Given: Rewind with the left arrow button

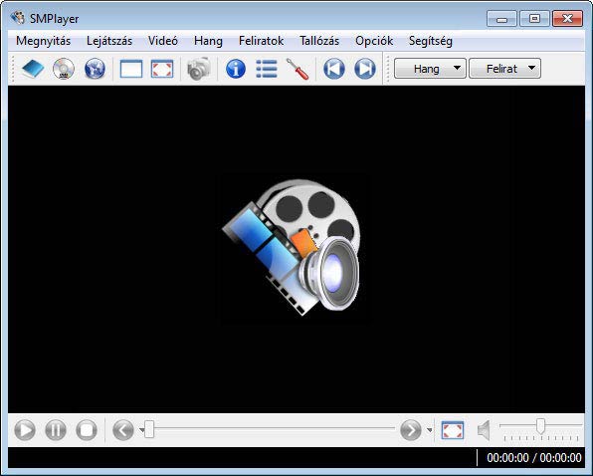Looking at the screenshot, I should 123,430.
